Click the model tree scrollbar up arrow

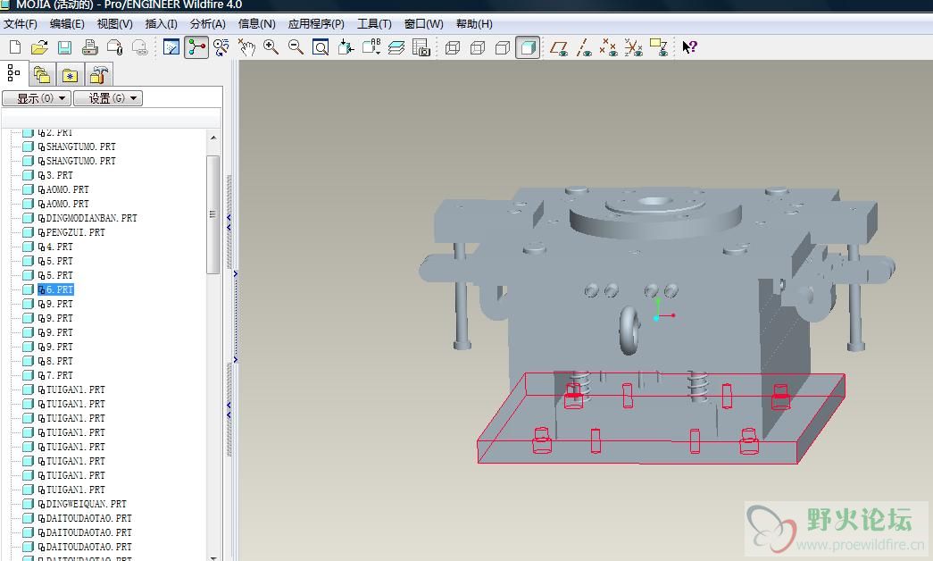click(213, 138)
